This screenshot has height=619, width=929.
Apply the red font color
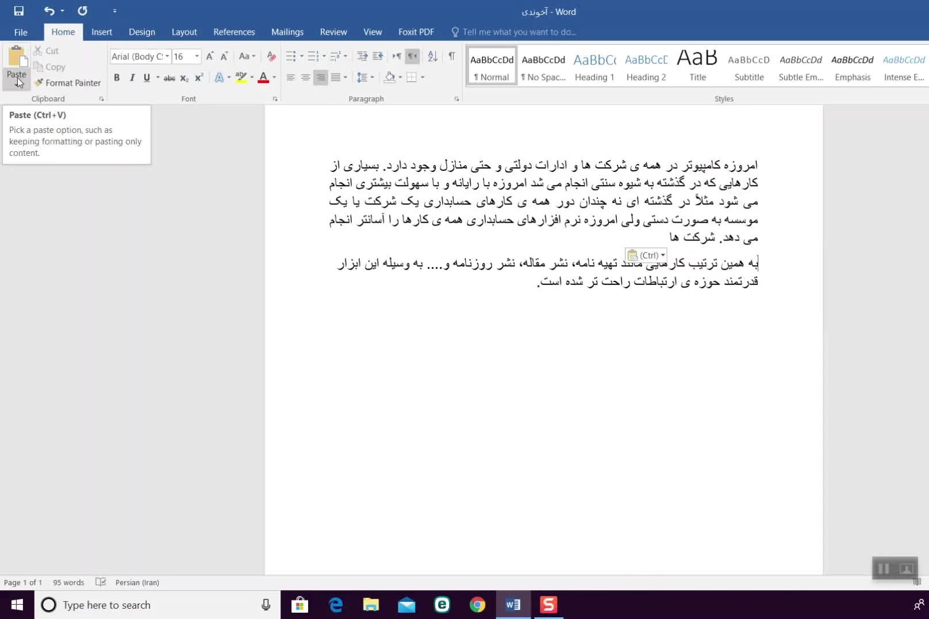point(263,77)
